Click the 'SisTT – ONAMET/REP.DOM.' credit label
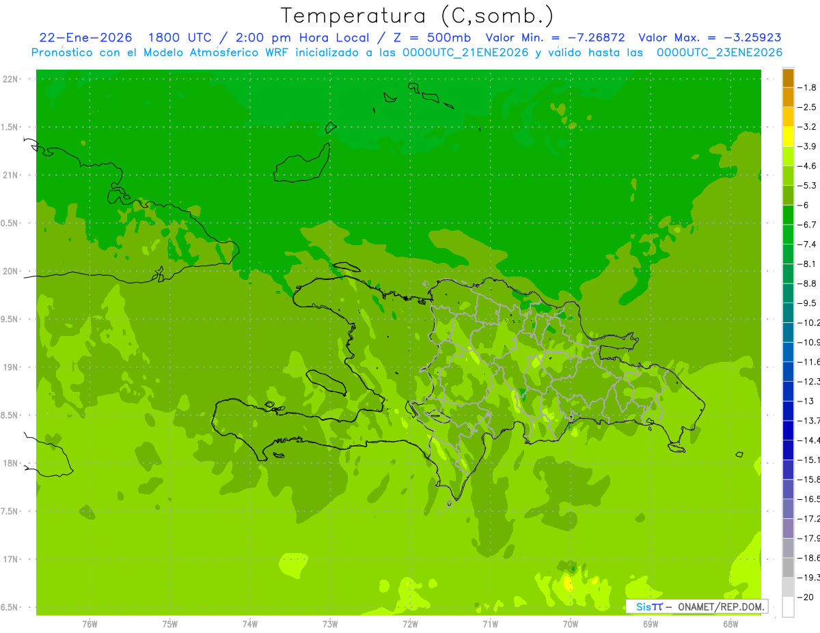 coord(697,606)
